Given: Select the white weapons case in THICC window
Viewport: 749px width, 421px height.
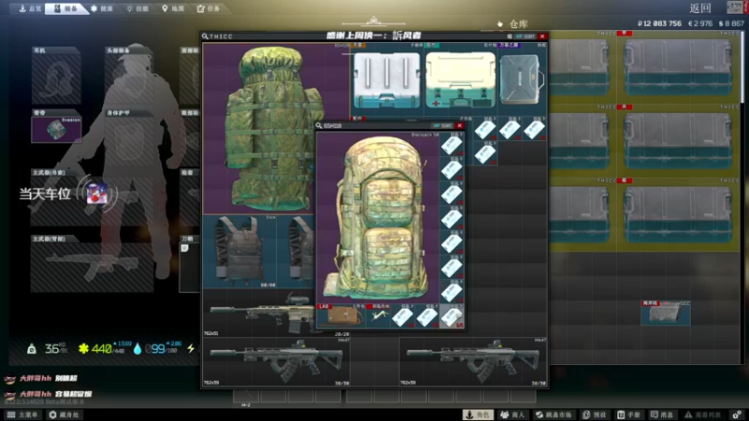Looking at the screenshot, I should pyautogui.click(x=387, y=80).
